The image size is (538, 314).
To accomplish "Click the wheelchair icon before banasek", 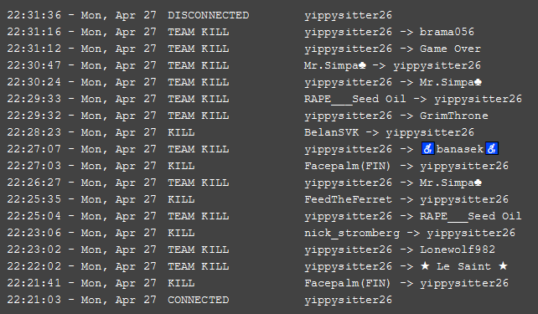I will click(x=428, y=149).
